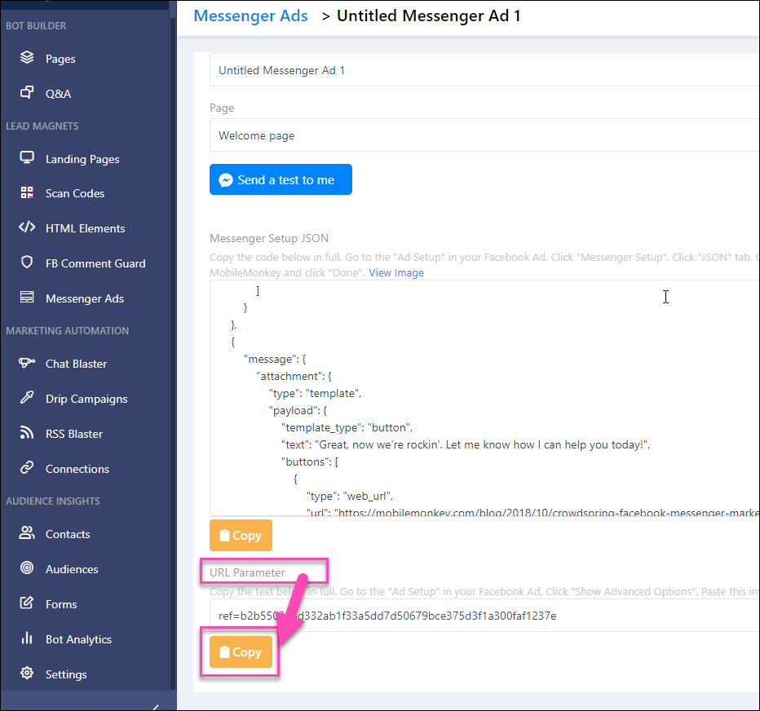Screen dimensions: 760x711
Task: Click the BOT BUILDER section header
Action: tap(36, 26)
